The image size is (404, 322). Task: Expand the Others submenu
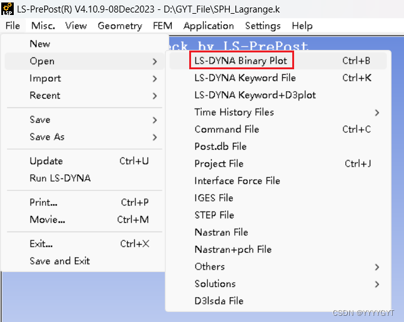point(278,266)
